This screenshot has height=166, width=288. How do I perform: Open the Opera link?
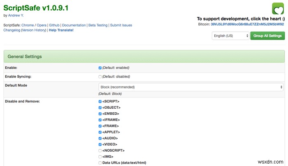pos(42,25)
